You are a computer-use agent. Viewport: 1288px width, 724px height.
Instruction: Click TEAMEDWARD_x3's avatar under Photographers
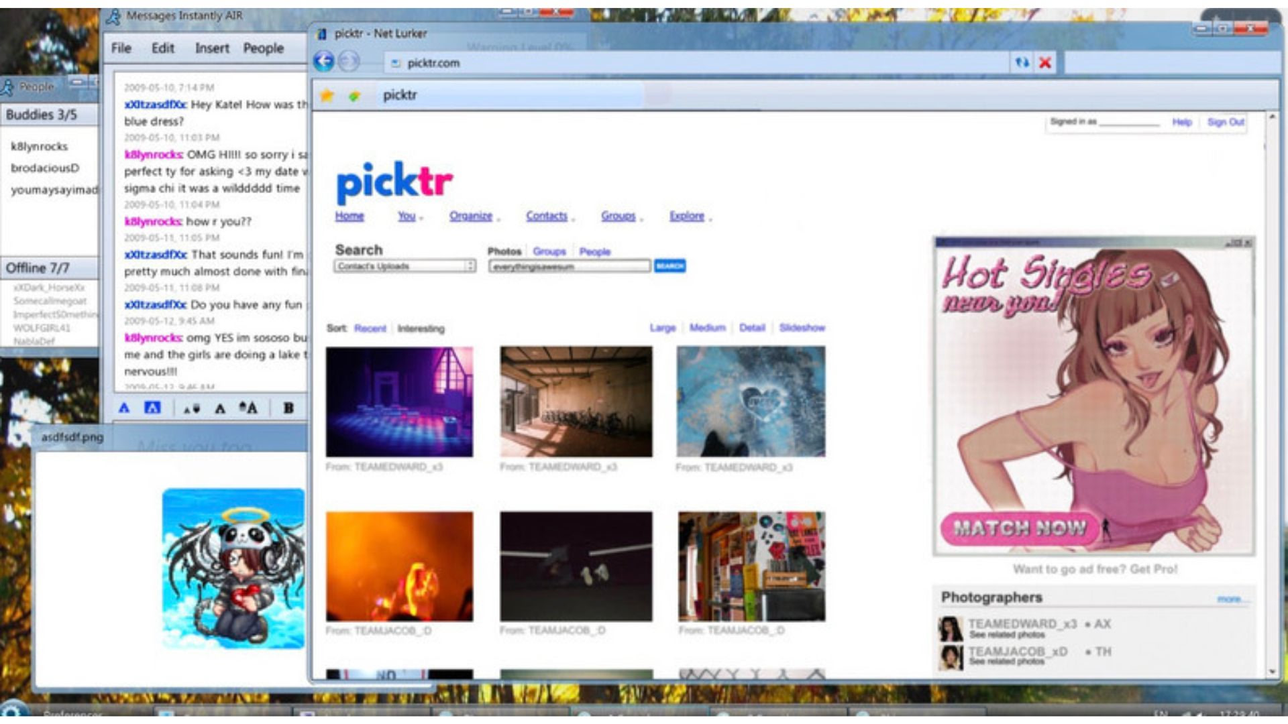(x=951, y=629)
